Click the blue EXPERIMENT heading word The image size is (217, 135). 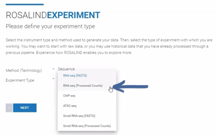pos(73,15)
